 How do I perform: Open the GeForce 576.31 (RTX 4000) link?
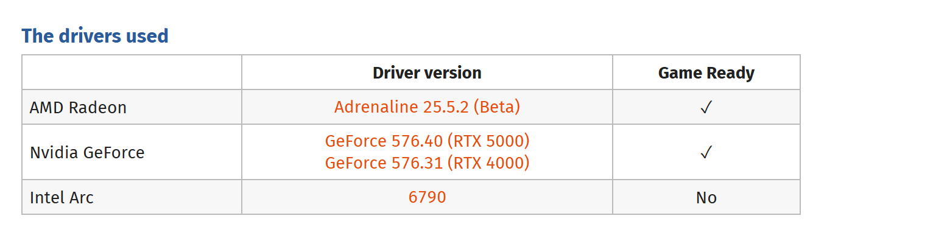tap(427, 163)
